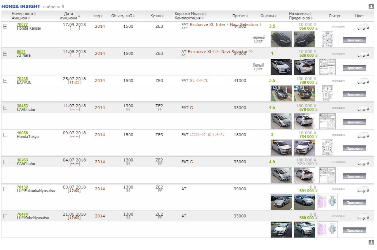
Task: Click the Кузов column header
Action: click(155, 16)
